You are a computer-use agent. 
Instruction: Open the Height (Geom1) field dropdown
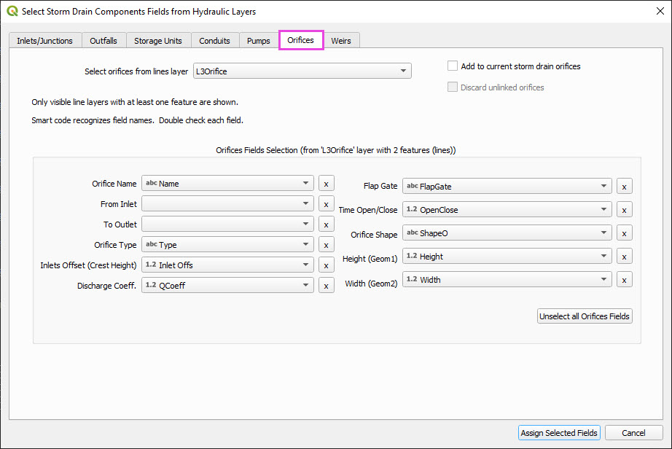507,257
